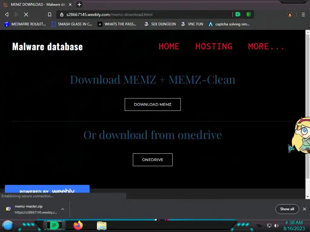Open SMASH GLASS IN C... bookmark
310x232 pixels.
click(x=71, y=24)
